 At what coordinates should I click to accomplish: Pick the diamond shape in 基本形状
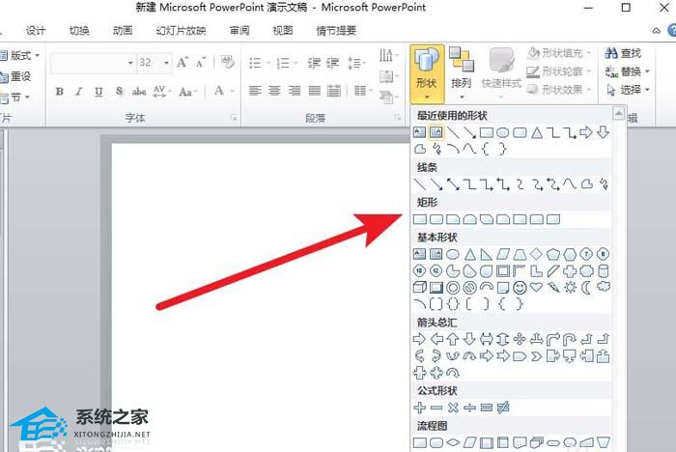coord(536,254)
